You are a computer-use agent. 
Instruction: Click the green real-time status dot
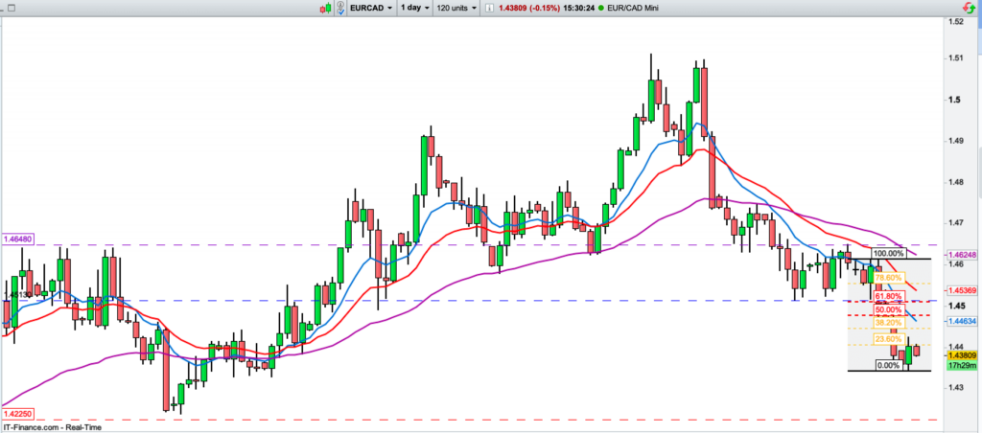tap(599, 8)
